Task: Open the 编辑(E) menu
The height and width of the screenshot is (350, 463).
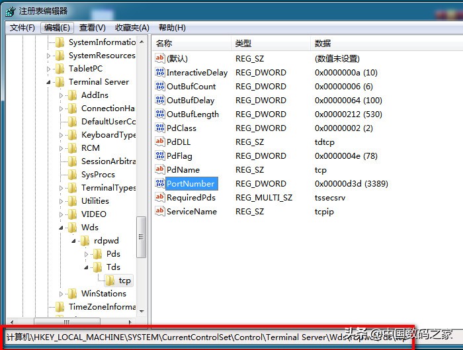Action: coord(56,28)
